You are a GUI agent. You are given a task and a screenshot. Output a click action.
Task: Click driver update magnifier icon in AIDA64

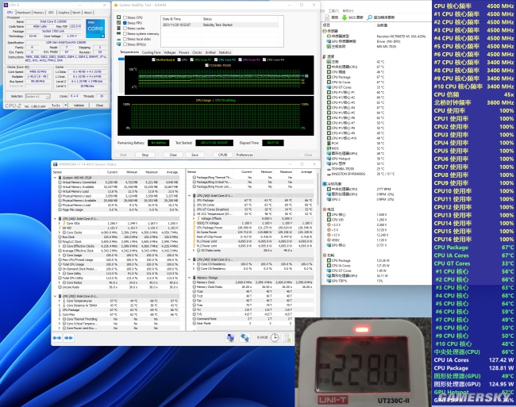point(370,17)
